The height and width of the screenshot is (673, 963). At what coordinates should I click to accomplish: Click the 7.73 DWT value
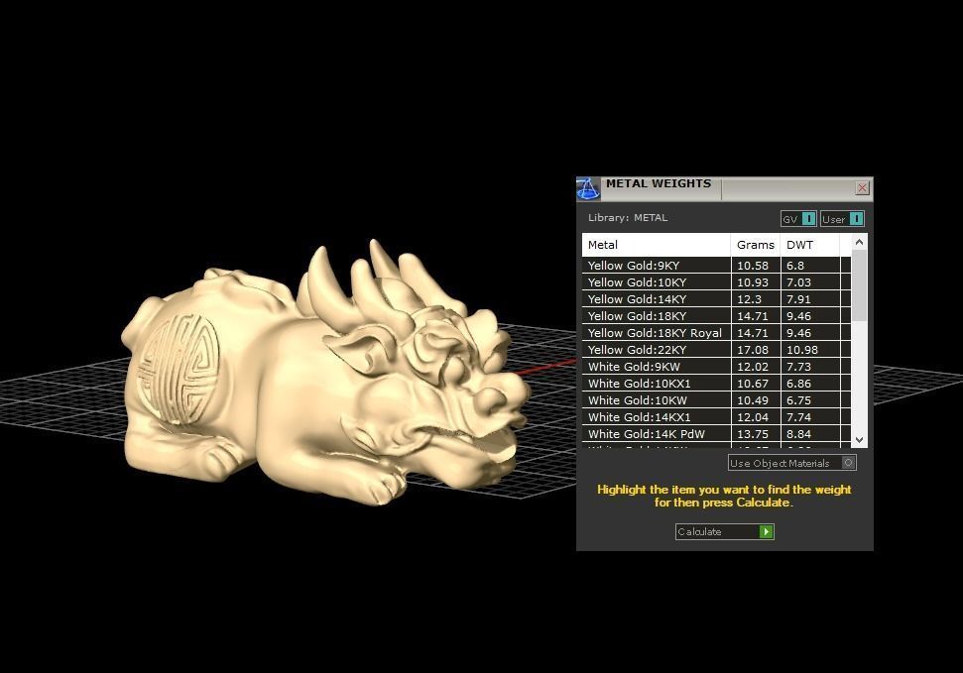pos(798,367)
